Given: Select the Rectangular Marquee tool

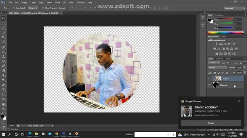Looking at the screenshot, I should (x=3, y=23).
